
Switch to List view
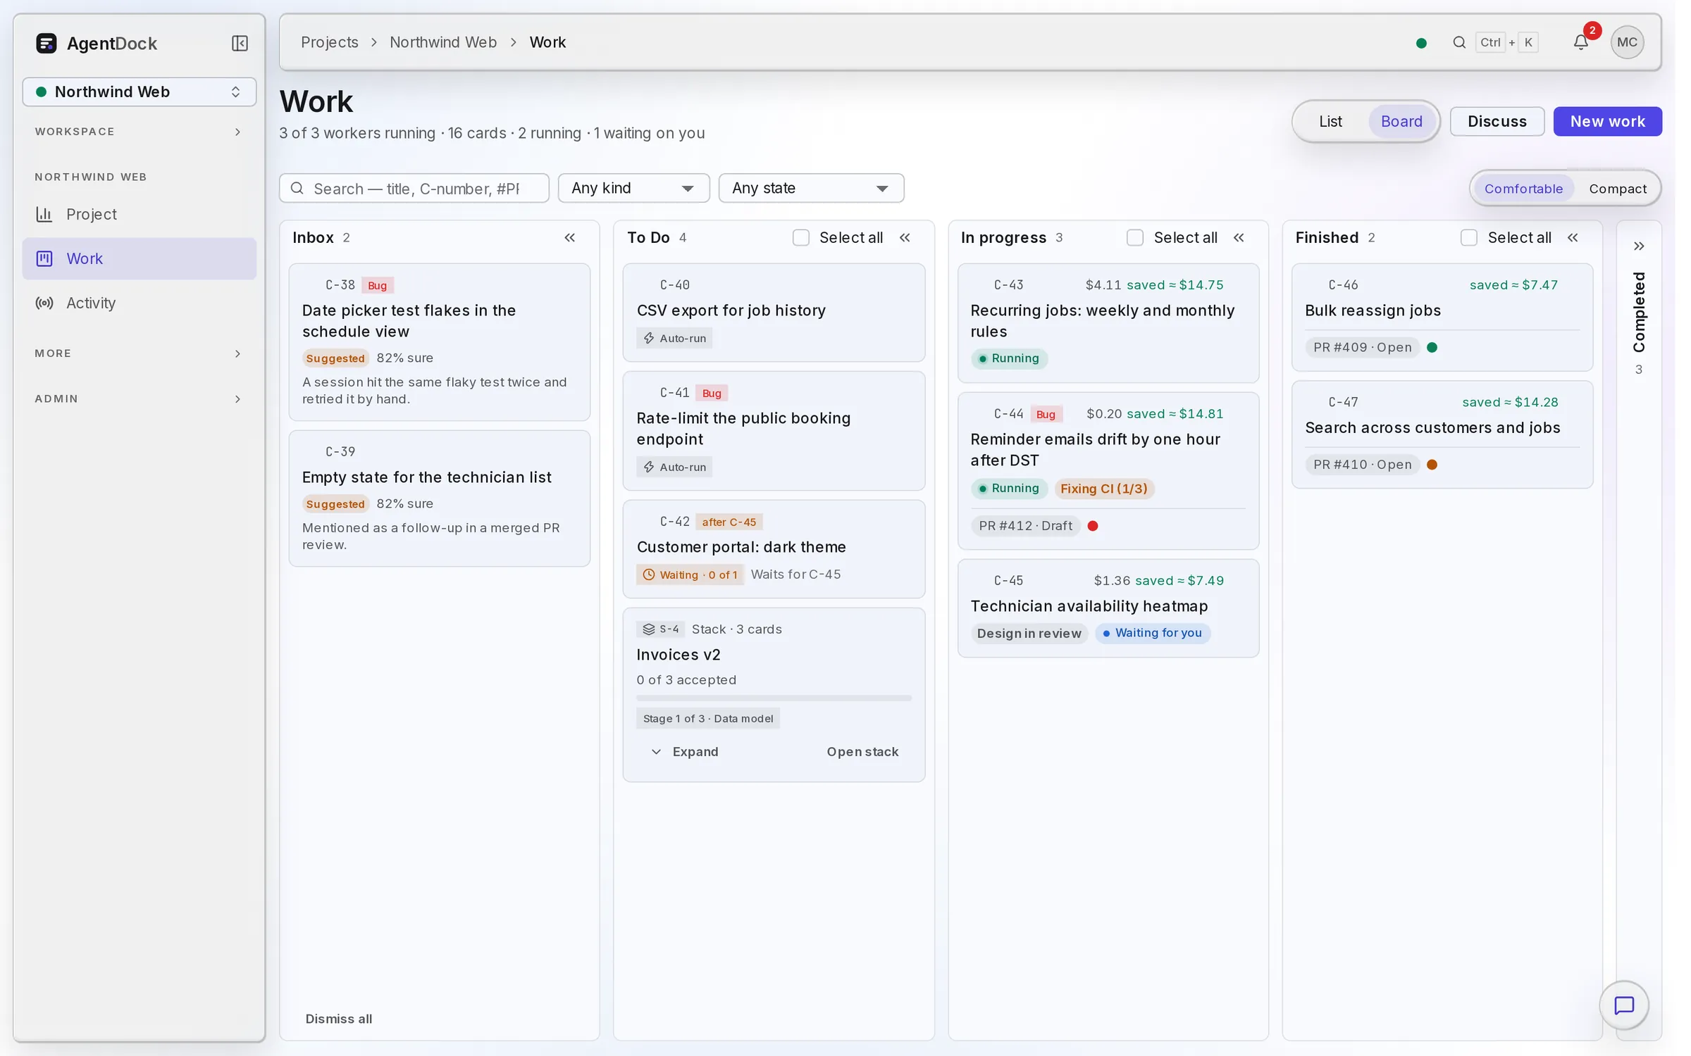(1330, 122)
